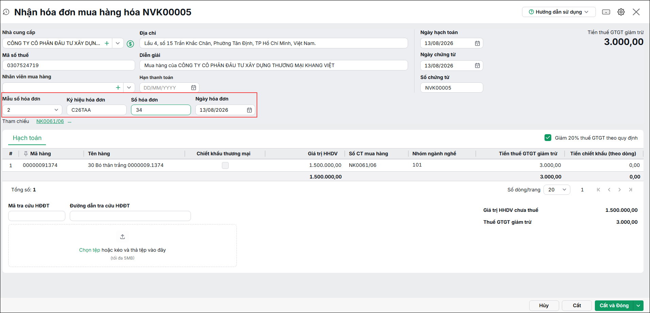The image size is (650, 313).
Task: Open the settings gear icon
Action: 621,12
